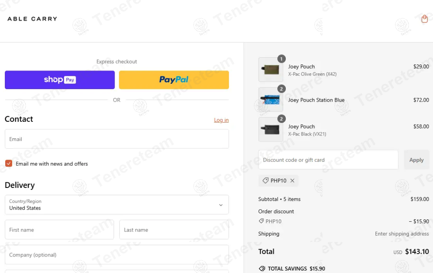Pay with Shop Pay express checkout
Viewport: 433px width, 273px height.
click(60, 80)
